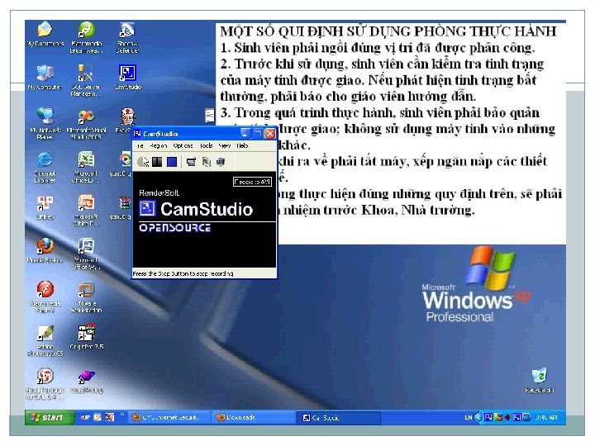This screenshot has width=595, height=446.
Task: Open the View menu in CamStudio
Action: click(x=224, y=145)
